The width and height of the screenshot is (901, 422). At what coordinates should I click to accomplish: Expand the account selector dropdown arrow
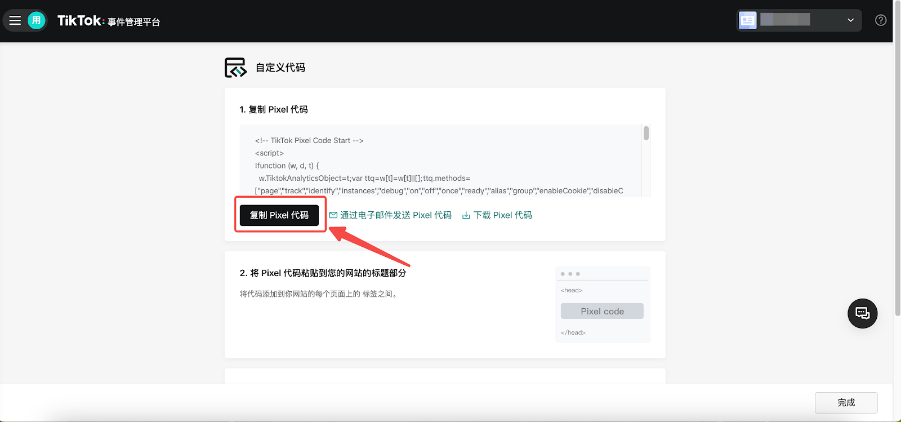tap(850, 20)
